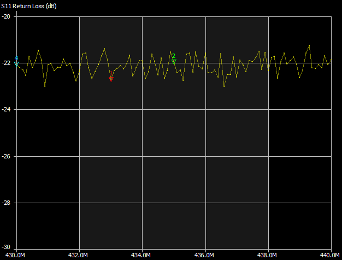Click the 430.0M frequency axis label

[x=15, y=255]
